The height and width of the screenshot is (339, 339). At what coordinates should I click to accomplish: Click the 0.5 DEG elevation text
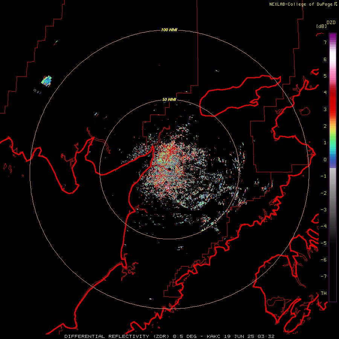coord(185,336)
